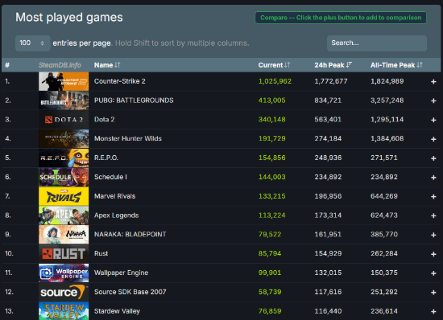Add PUBG: BATTLEGROUNDS to comparison with plus

[x=433, y=101]
